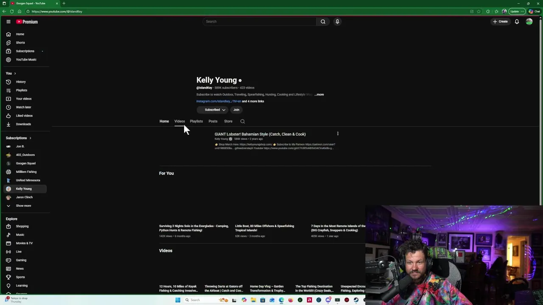Open Your videos in the sidebar
Screen dimensions: 543x305
(23, 99)
